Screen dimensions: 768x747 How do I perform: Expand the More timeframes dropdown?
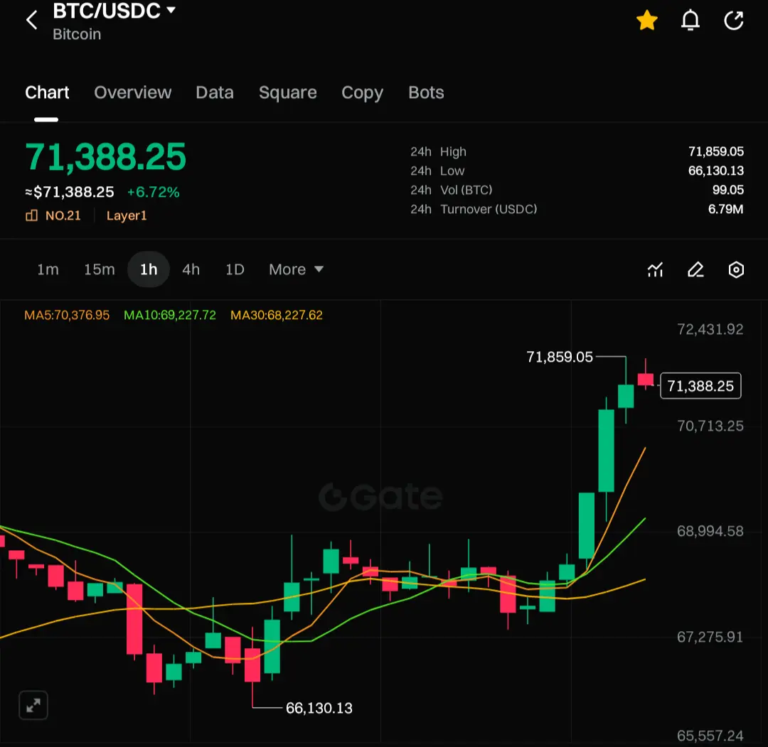click(296, 269)
